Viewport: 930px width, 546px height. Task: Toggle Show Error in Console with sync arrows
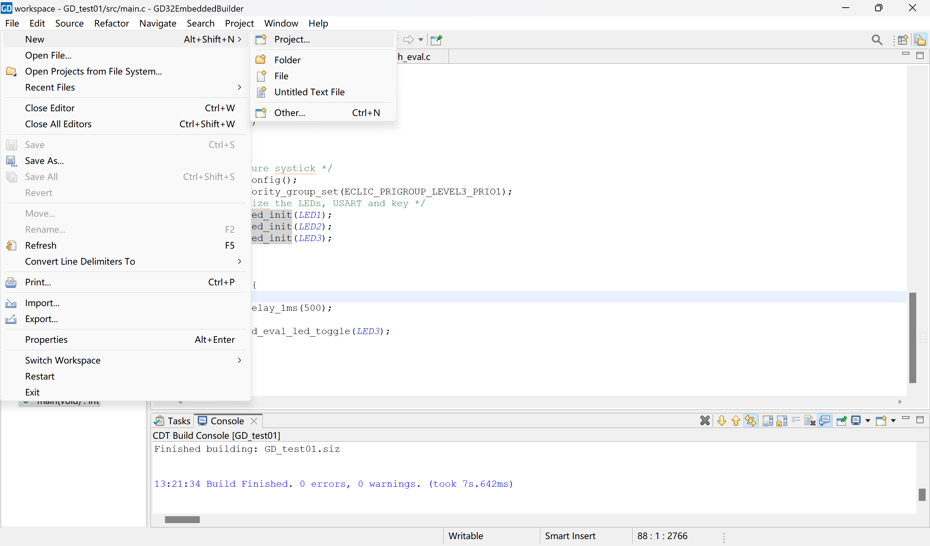(x=750, y=421)
